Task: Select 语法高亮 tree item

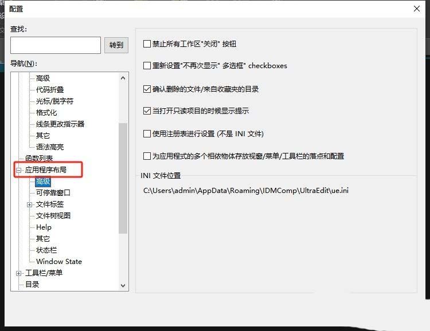Action: pos(50,147)
